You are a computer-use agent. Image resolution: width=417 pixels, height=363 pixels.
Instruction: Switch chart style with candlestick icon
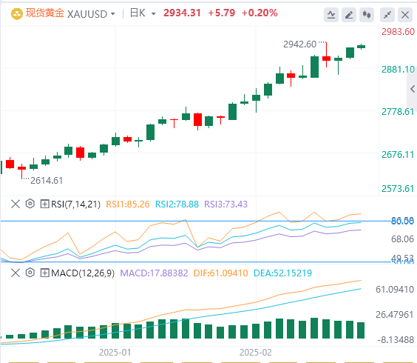[x=367, y=14]
